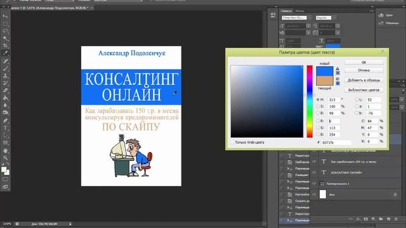Select the Move tool

pos(5,16)
